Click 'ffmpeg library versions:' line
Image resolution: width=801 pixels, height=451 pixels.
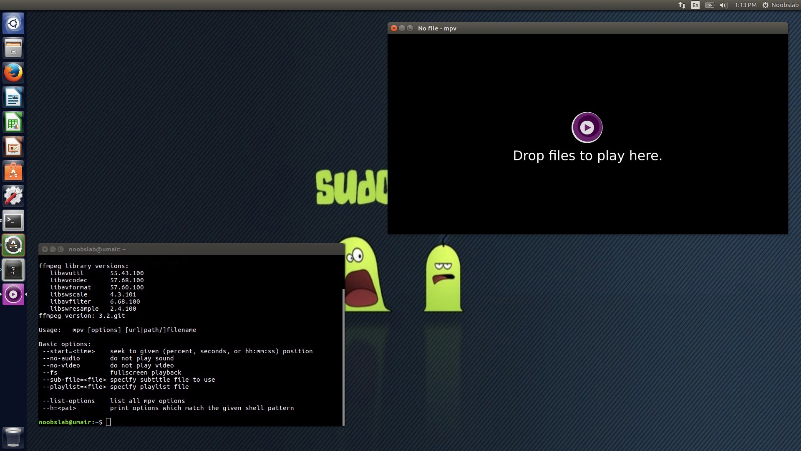pyautogui.click(x=83, y=266)
